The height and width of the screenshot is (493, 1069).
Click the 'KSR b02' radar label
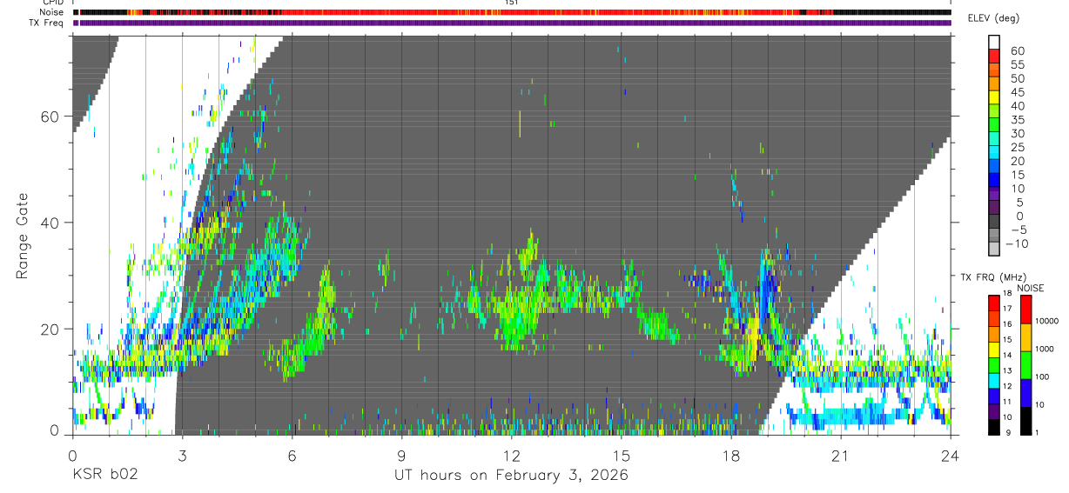(x=104, y=476)
